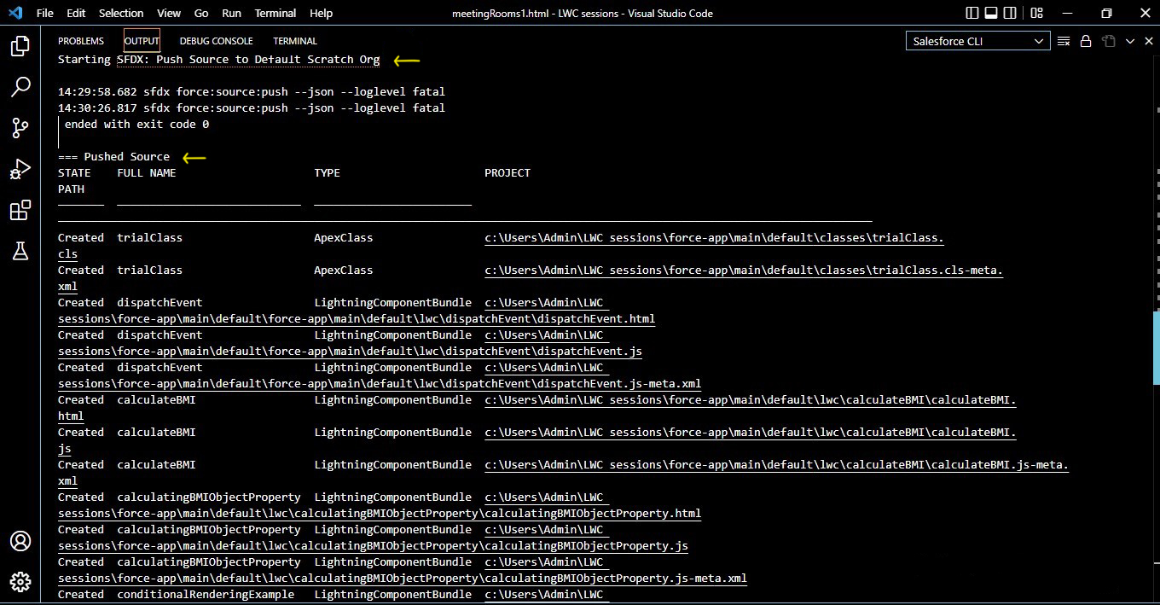Click the window title 'meetingRooms1.html - LWC sessions'
The height and width of the screenshot is (605, 1160).
point(536,14)
